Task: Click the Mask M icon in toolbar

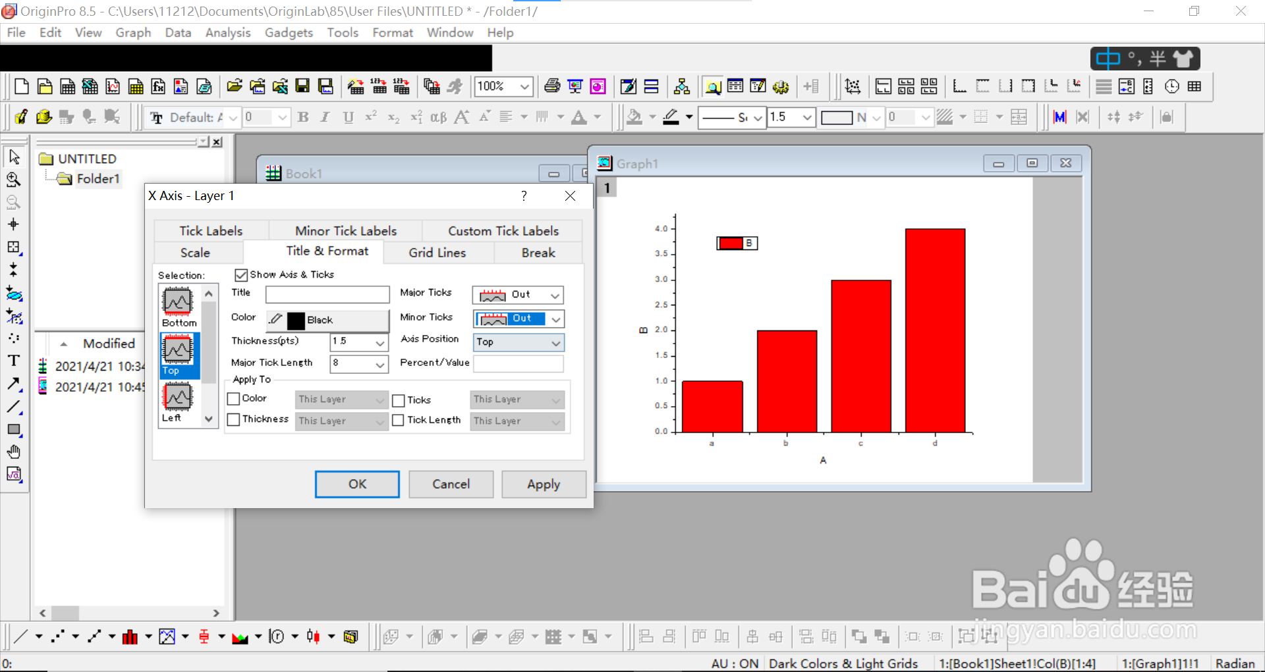Action: (x=1060, y=117)
